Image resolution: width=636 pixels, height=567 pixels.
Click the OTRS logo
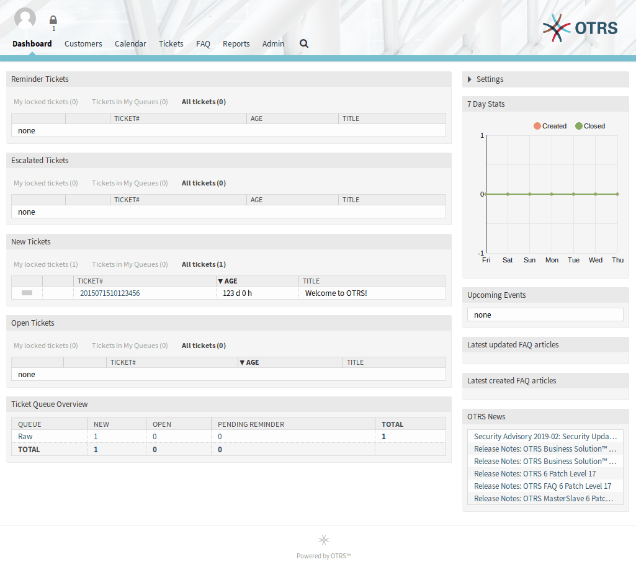[580, 27]
